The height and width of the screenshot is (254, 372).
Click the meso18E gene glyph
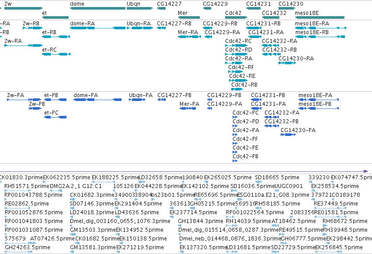coord(320,17)
